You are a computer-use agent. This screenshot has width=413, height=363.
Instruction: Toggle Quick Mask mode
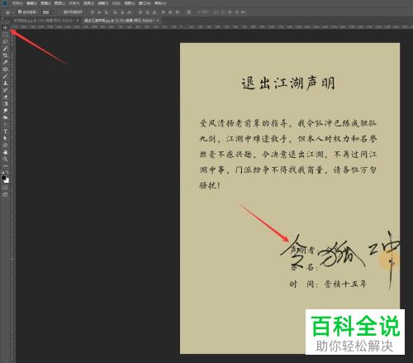point(5,188)
